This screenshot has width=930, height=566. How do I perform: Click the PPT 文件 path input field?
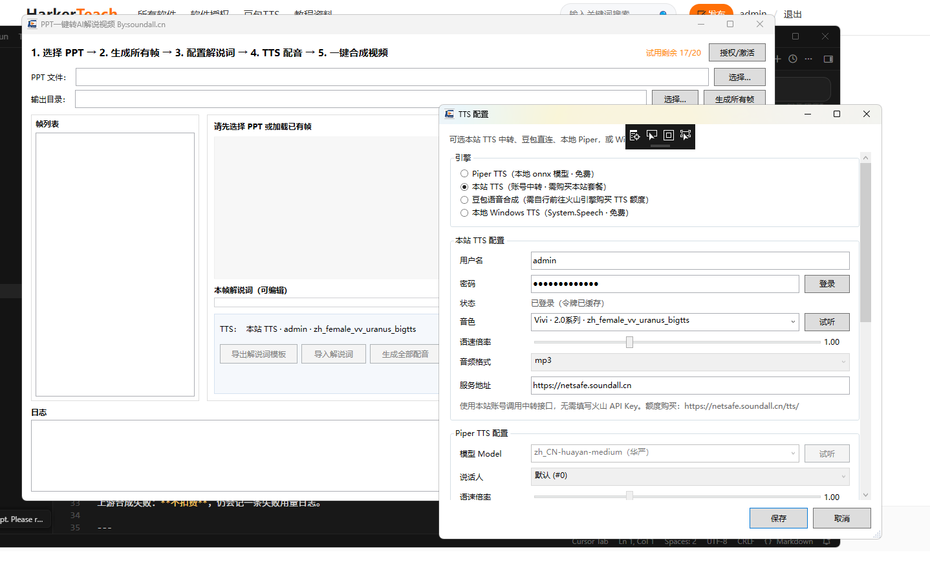click(x=392, y=77)
